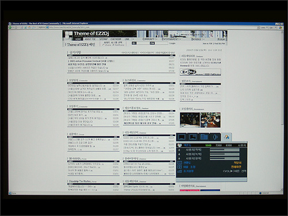
Task: Click the ID input field
Action: [x=143, y=43]
